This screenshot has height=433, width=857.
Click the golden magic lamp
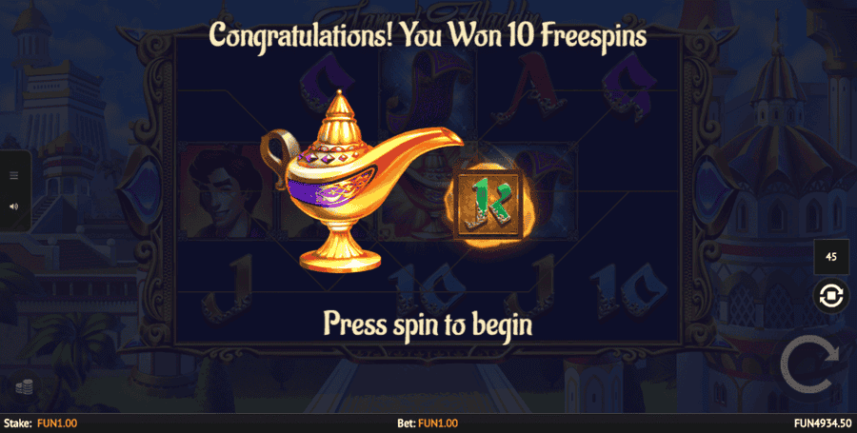(x=361, y=180)
